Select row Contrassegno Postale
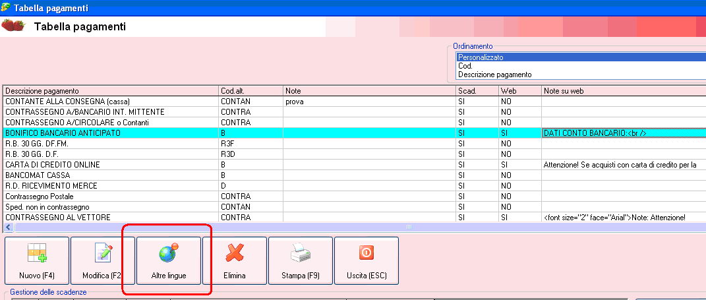 (x=355, y=196)
